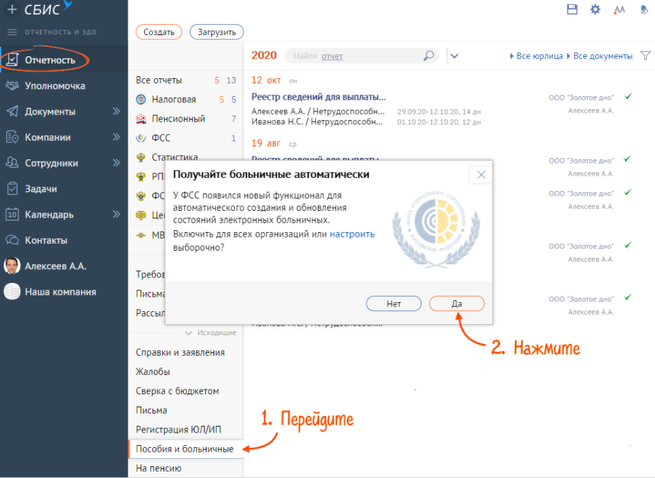This screenshot has height=478, width=655.
Task: Expand the Сотрудники submenu arrow
Action: click(x=116, y=163)
